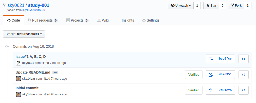Star the study-001 repository
Screen dimensions: 256x103
pos(211,6)
